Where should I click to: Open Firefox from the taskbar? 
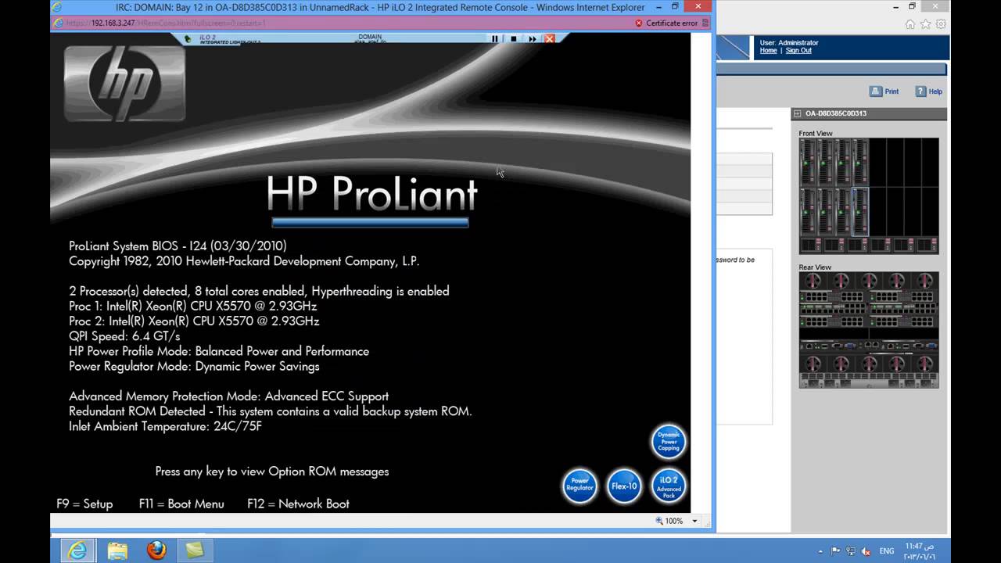coord(156,550)
